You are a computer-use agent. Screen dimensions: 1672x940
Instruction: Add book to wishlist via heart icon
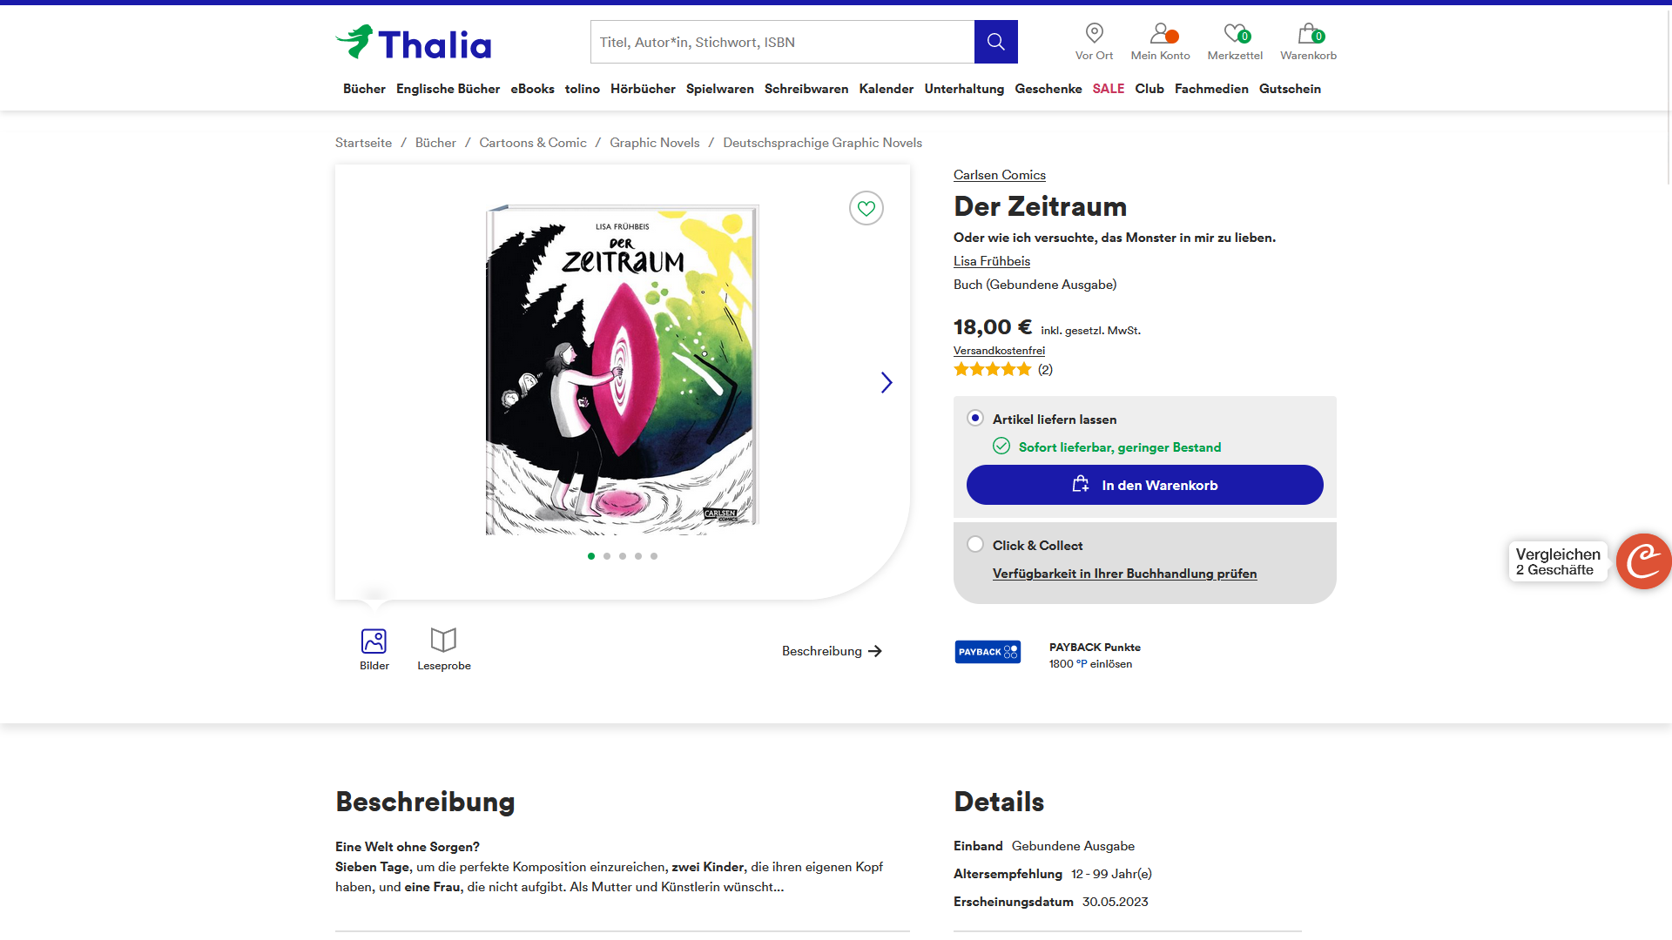coord(866,208)
